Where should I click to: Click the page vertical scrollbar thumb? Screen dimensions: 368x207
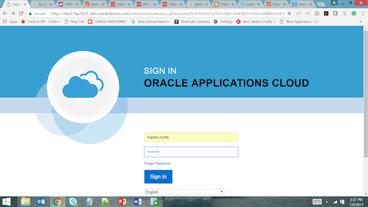(366, 94)
